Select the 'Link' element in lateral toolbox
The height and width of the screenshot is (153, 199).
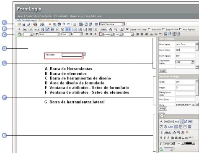tap(171, 127)
